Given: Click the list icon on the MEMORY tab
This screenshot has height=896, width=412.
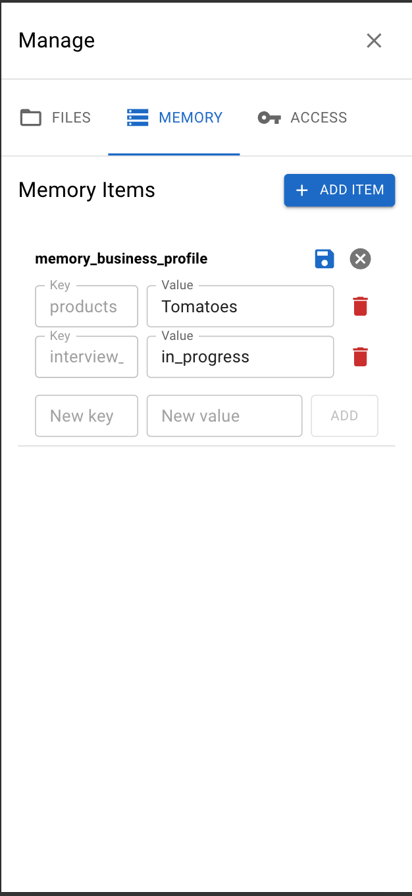Looking at the screenshot, I should tap(138, 117).
